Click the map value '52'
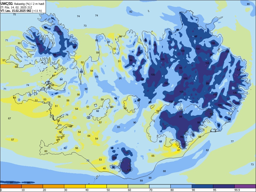Image resolution: width=256 pixels, height=192 pixels. pos(82,62)
